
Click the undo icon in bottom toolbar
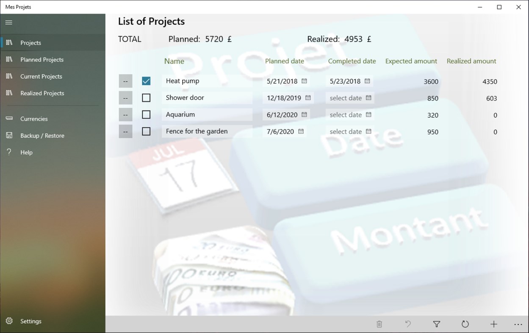click(408, 324)
